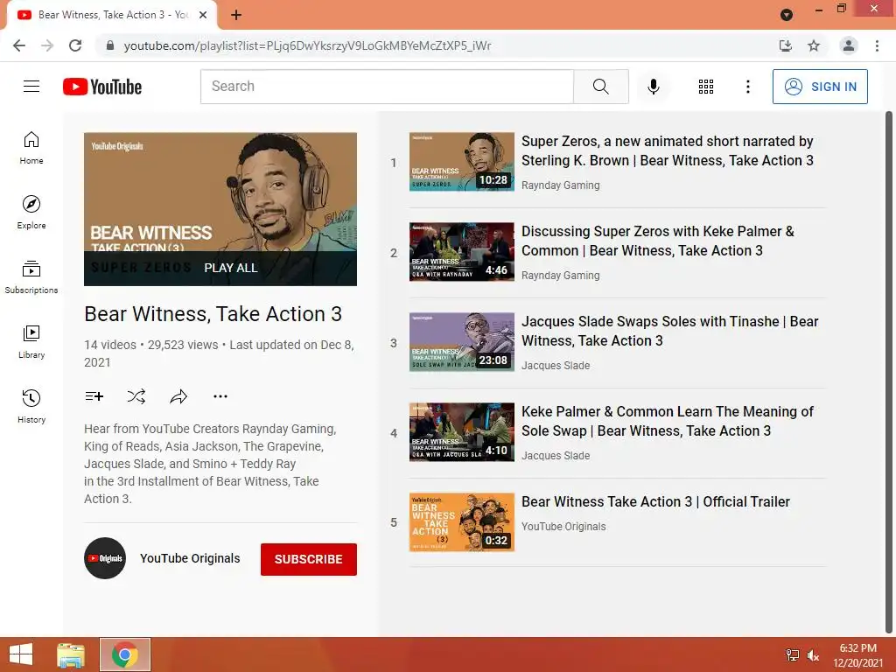The image size is (896, 672).
Task: Close the Bear Witness tab
Action: coord(203,15)
